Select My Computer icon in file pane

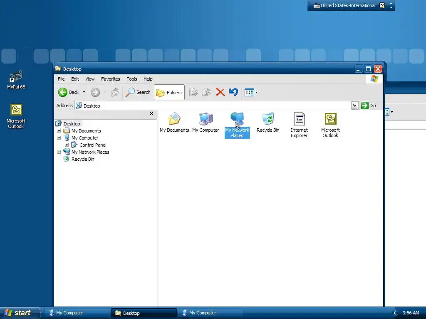tap(206, 123)
